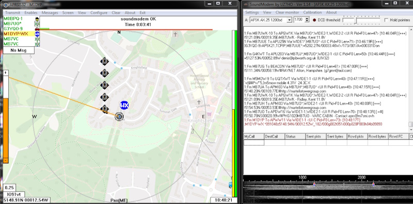Enable the Hold pointers checkbox
Viewport: 413px width, 204px height.
click(386, 20)
